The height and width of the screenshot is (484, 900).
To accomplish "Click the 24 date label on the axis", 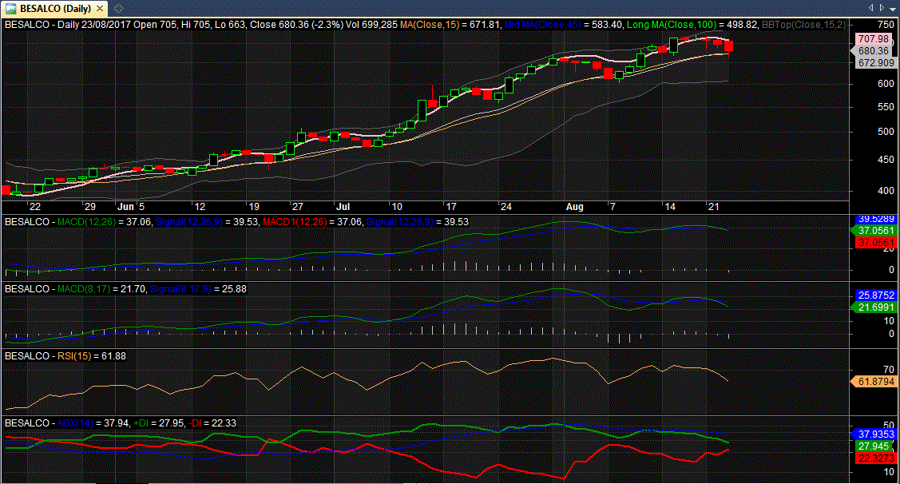I will (506, 207).
